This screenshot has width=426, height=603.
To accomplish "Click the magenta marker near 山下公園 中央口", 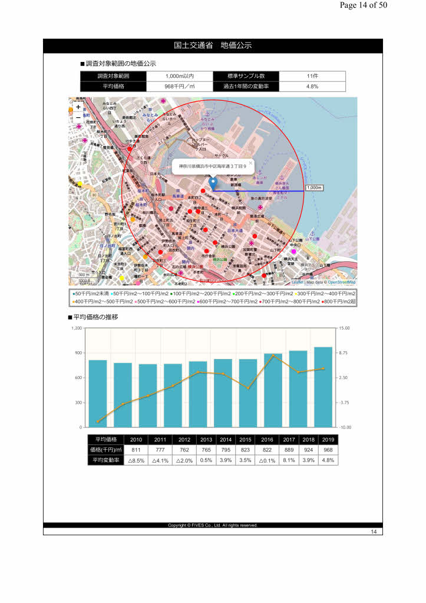I will point(294,252).
